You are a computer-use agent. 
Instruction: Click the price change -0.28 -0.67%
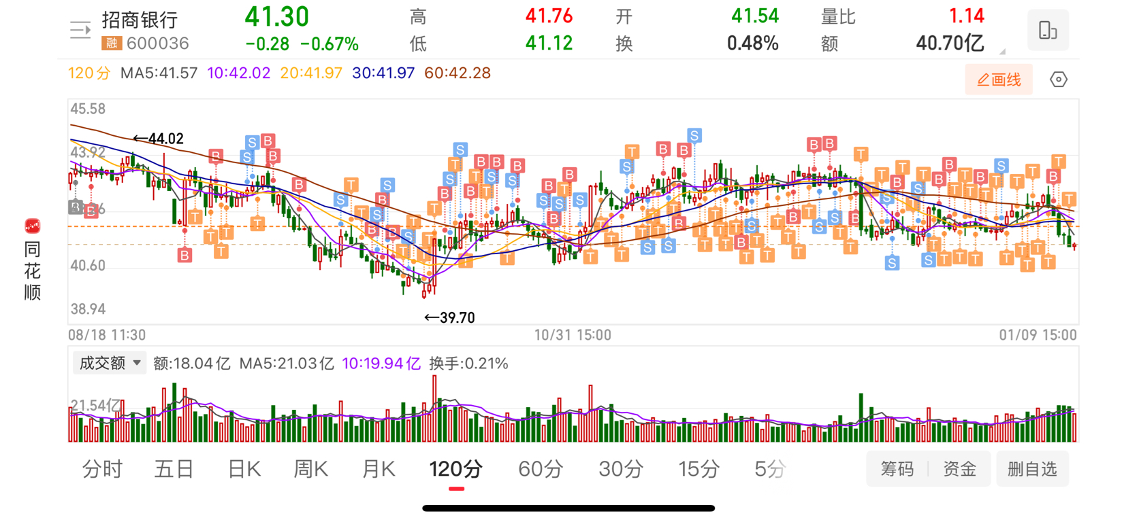(302, 44)
